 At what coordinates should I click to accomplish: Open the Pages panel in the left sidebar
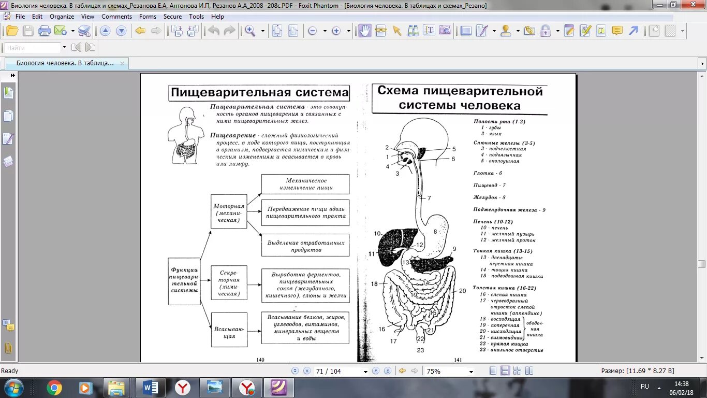pos(8,116)
